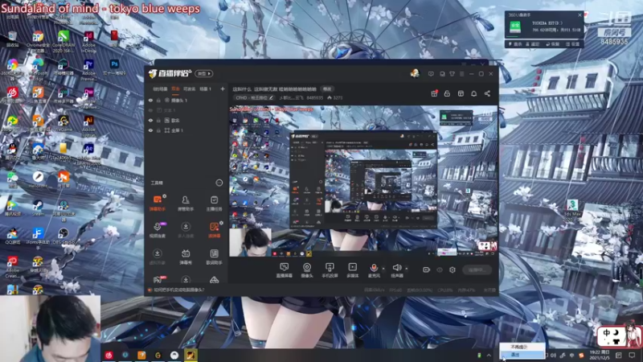Open the OBS Studio desktop shortcut
The height and width of the screenshot is (362, 643).
(x=63, y=237)
